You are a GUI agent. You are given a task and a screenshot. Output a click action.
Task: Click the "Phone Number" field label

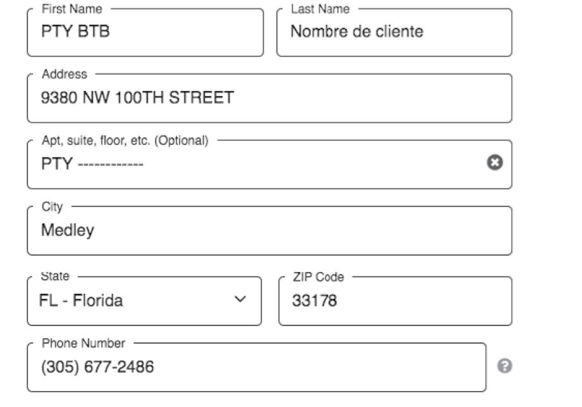[x=83, y=343]
